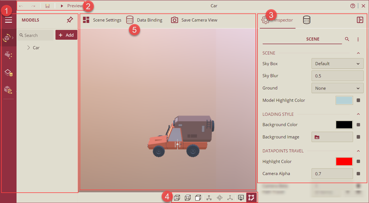Click the red Highlight Color swatch
Image resolution: width=369 pixels, height=203 pixels.
point(344,161)
